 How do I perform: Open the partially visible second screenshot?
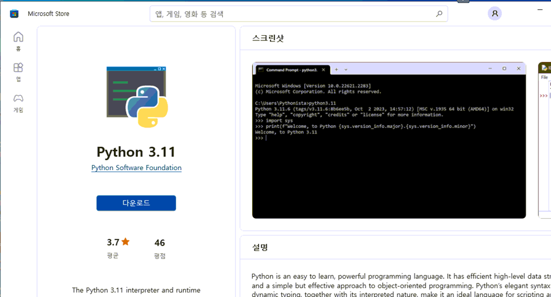tap(545, 140)
